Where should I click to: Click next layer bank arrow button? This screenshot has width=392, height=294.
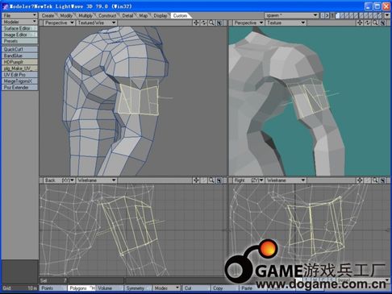click(x=327, y=15)
